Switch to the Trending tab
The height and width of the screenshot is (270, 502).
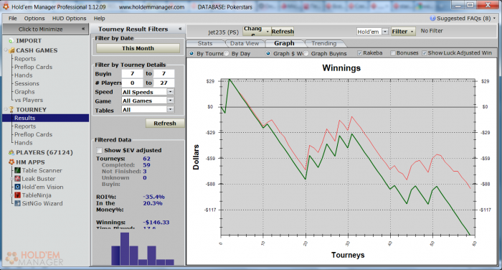pos(323,43)
